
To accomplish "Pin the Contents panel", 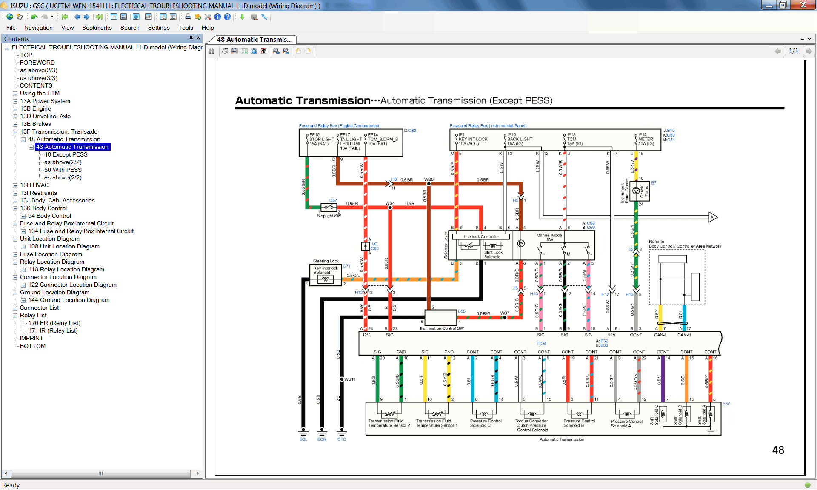I will point(191,38).
